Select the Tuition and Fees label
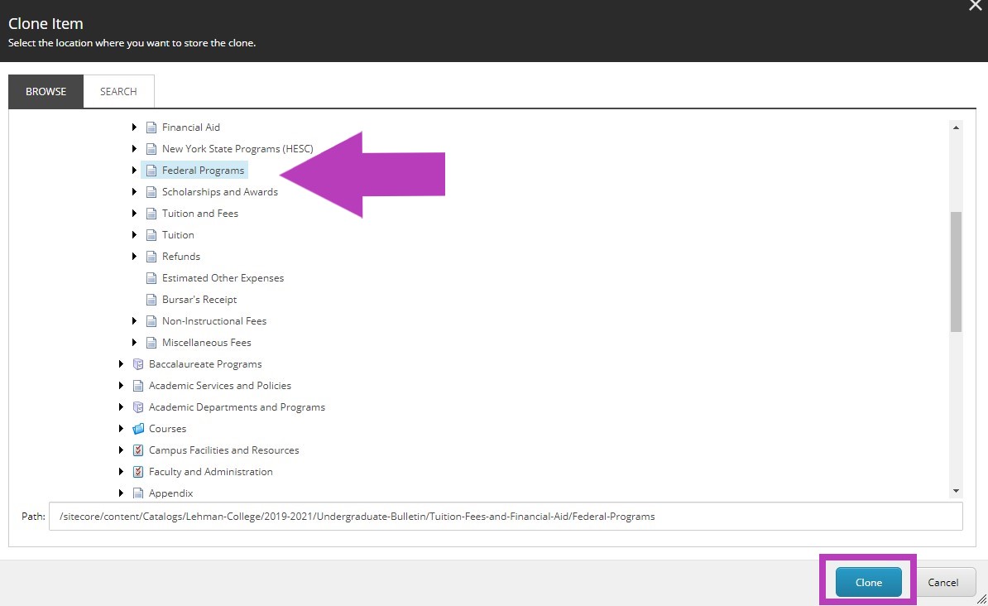 pyautogui.click(x=200, y=213)
